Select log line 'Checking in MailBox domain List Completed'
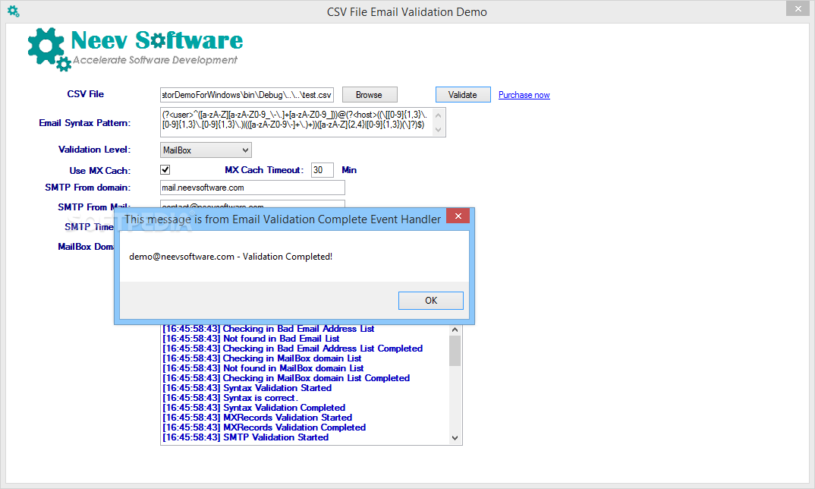 pos(286,378)
